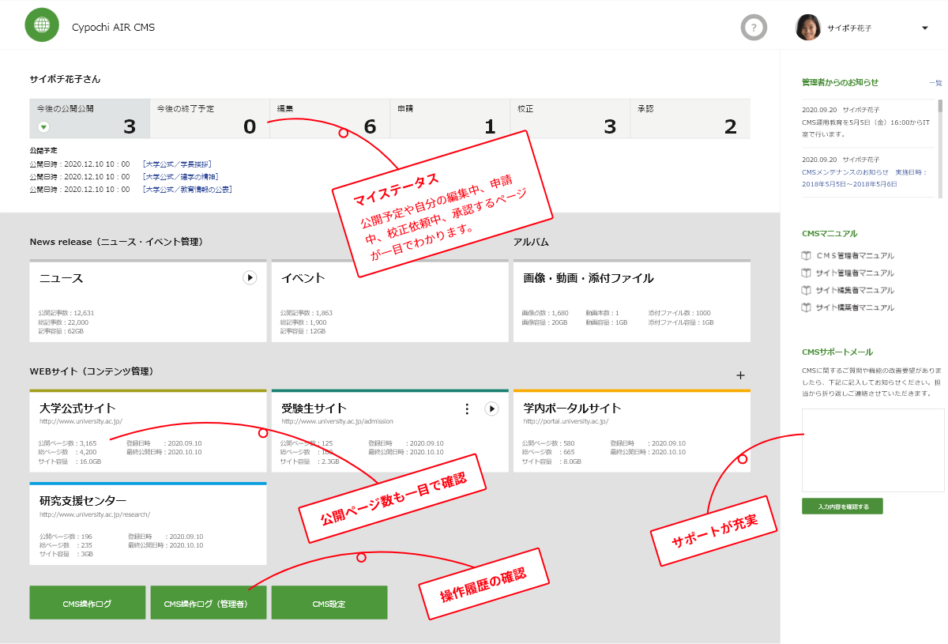Screen dimensions: 948x644
Task: Open link 大学公式／学長挨拶
Action: 178,164
